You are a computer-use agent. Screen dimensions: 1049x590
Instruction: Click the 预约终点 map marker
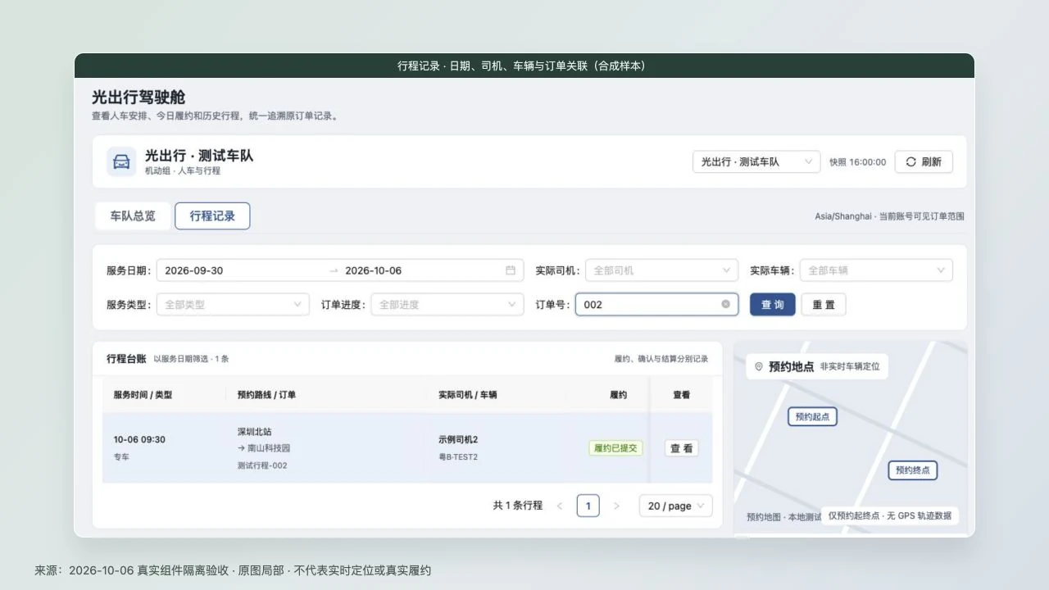pyautogui.click(x=913, y=470)
